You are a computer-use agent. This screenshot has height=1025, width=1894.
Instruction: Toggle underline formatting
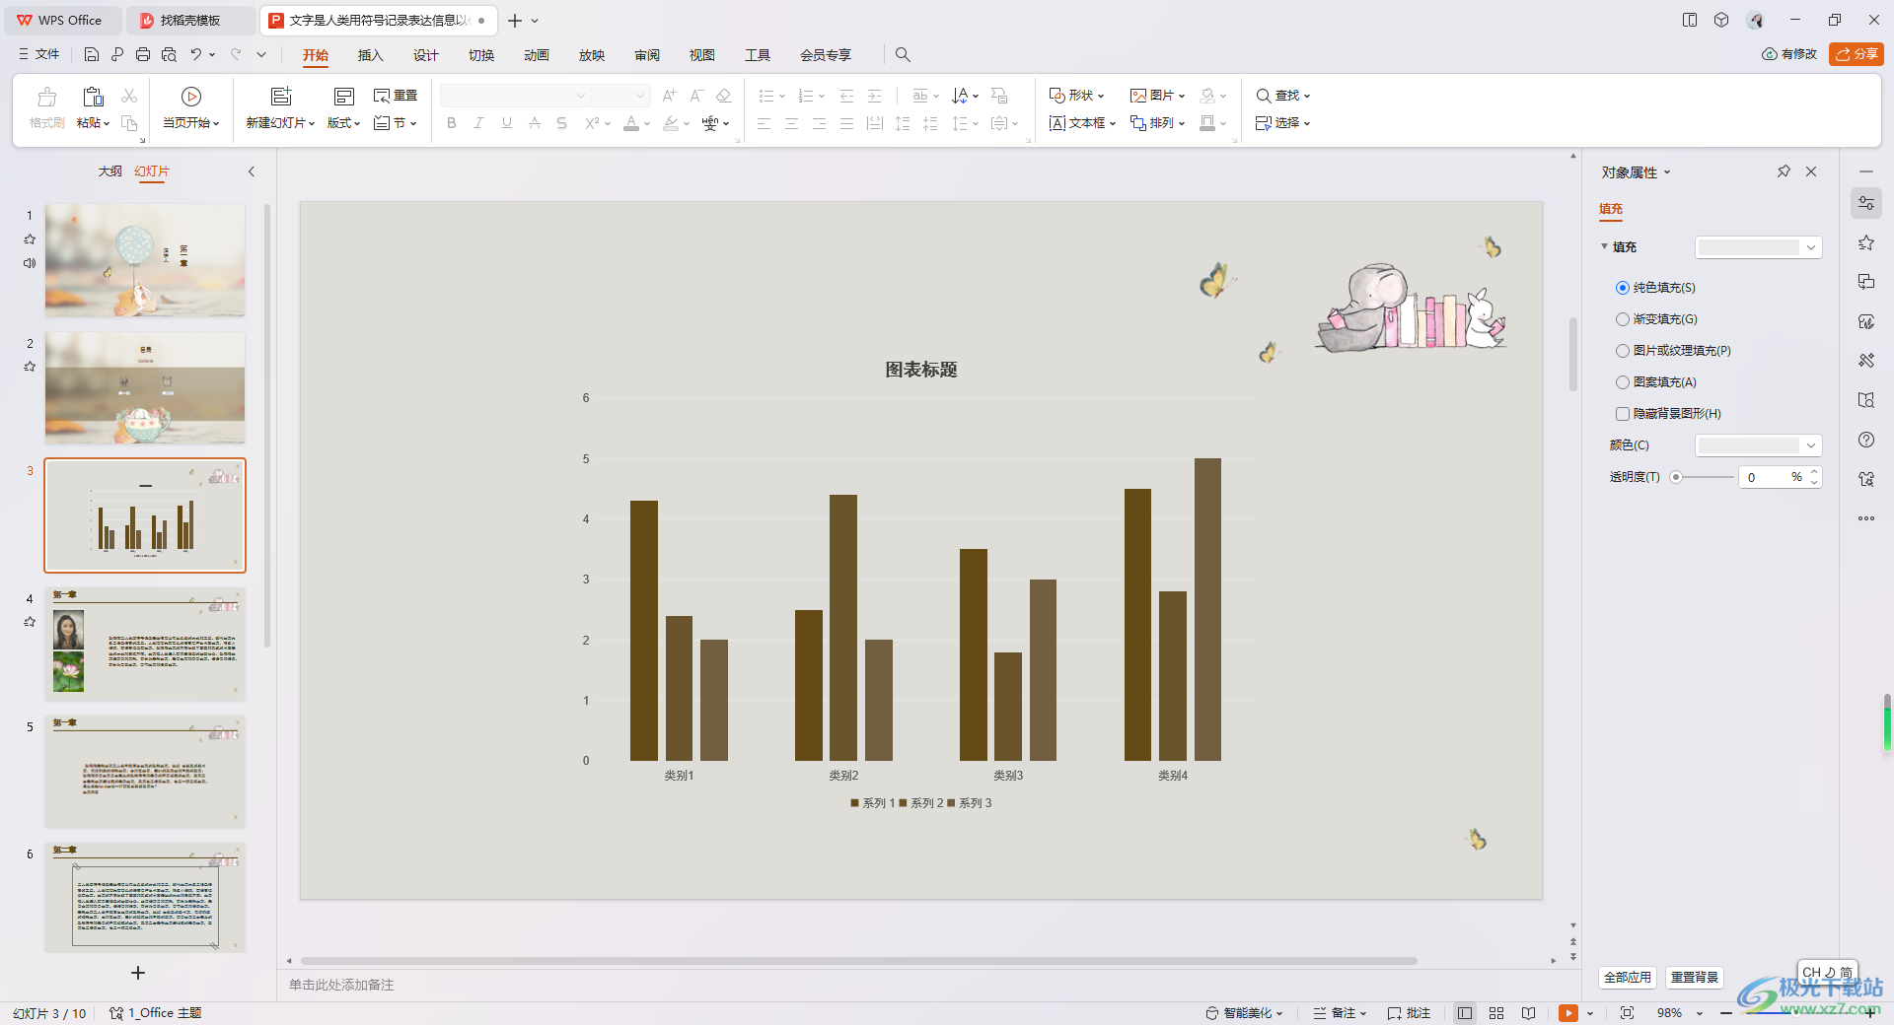[506, 123]
